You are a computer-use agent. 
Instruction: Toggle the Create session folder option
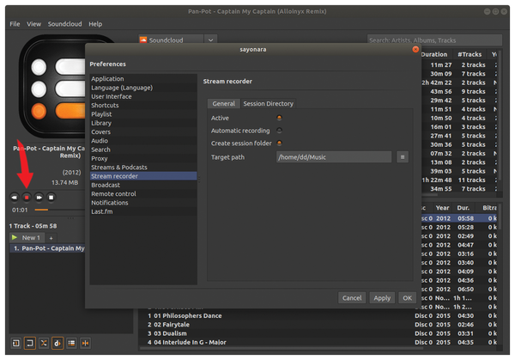279,143
